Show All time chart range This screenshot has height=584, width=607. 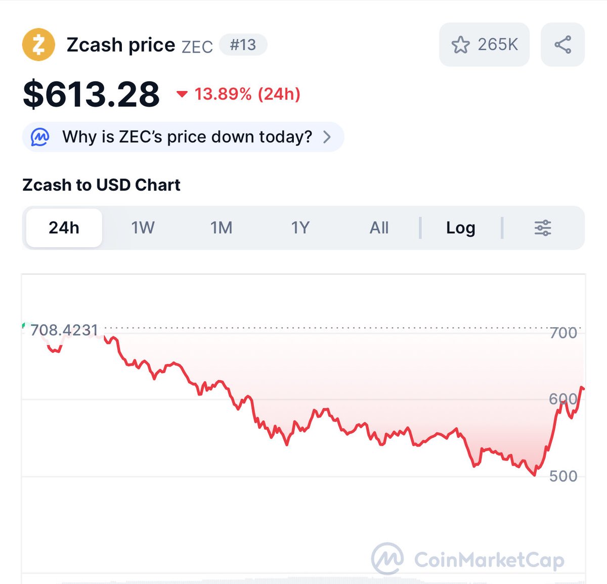point(379,228)
